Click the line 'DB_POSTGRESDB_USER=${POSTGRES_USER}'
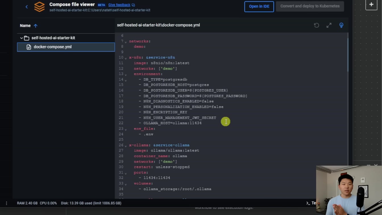Screen dimensions: 382x215 (186, 90)
